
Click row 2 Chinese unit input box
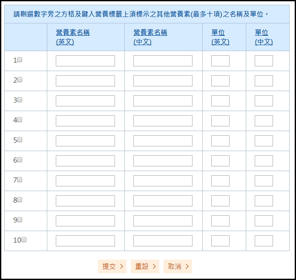pos(264,81)
